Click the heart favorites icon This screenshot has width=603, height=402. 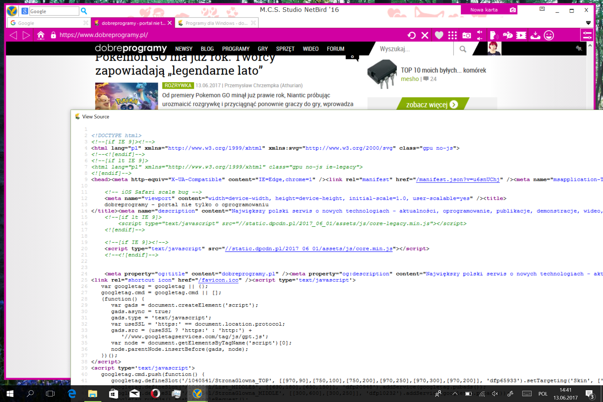tap(439, 35)
